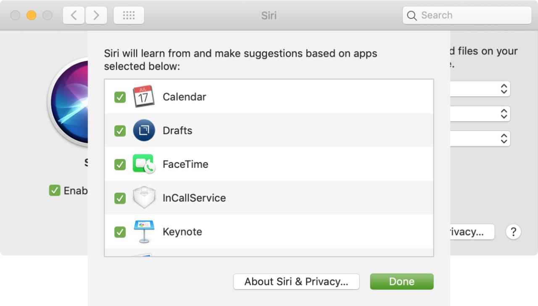Screen dimensions: 538x306
Task: Open the top stepper control on the right
Action: [x=504, y=89]
